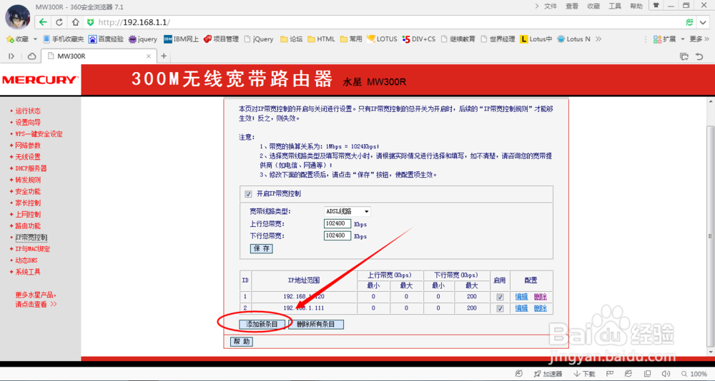Toggle the 启用 checkbox for rule ID 1
The image size is (715, 381).
click(500, 297)
